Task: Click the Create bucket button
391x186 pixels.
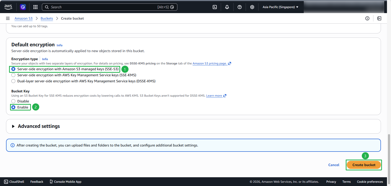Action: [x=364, y=165]
